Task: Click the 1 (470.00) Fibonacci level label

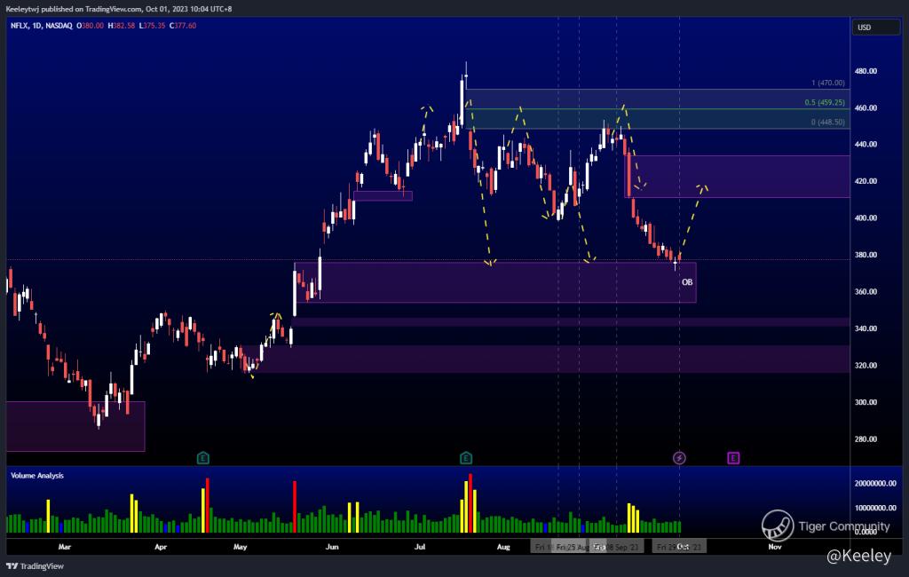Action: [827, 83]
